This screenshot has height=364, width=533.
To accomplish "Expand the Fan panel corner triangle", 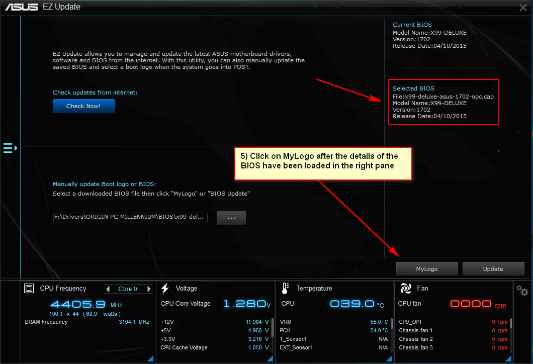I will click(x=508, y=358).
